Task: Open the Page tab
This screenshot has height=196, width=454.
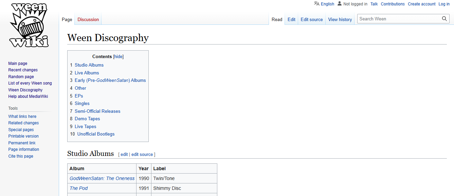Action: point(67,19)
